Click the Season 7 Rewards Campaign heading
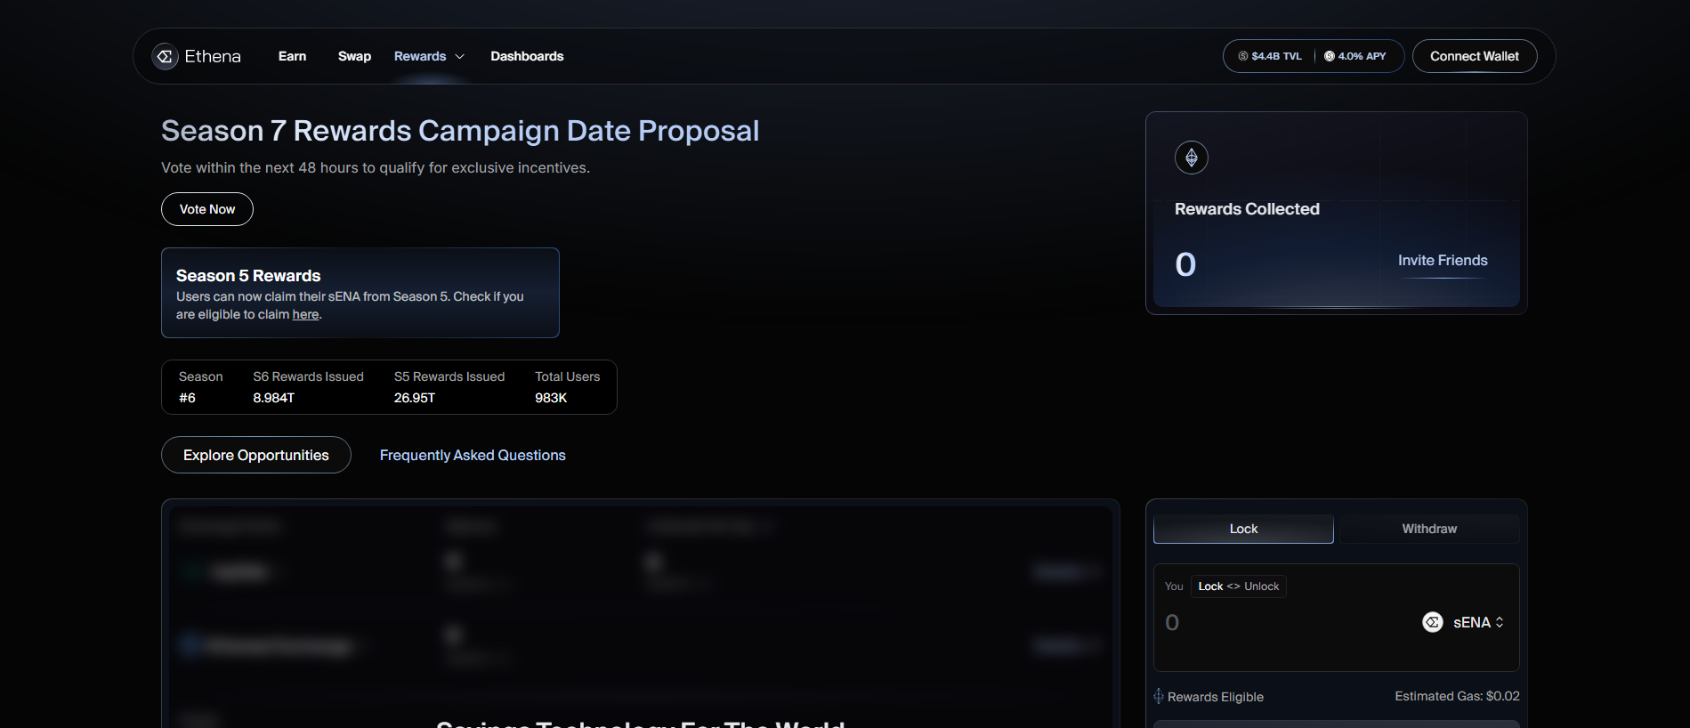The width and height of the screenshot is (1690, 728). point(460,131)
